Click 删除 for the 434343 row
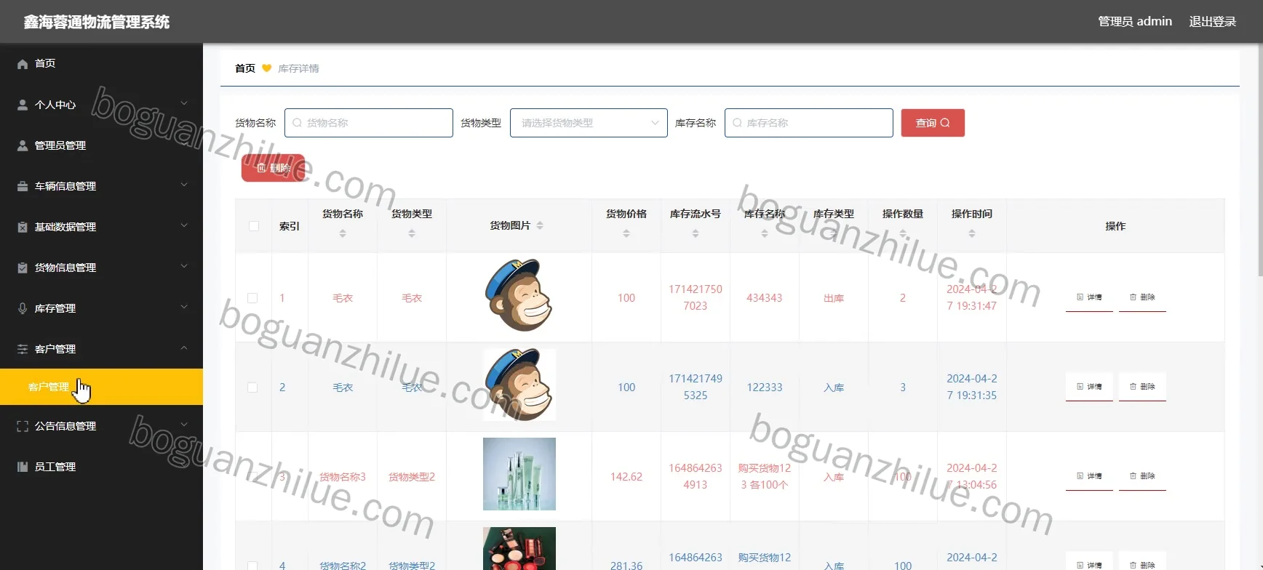This screenshot has width=1263, height=570. point(1142,297)
